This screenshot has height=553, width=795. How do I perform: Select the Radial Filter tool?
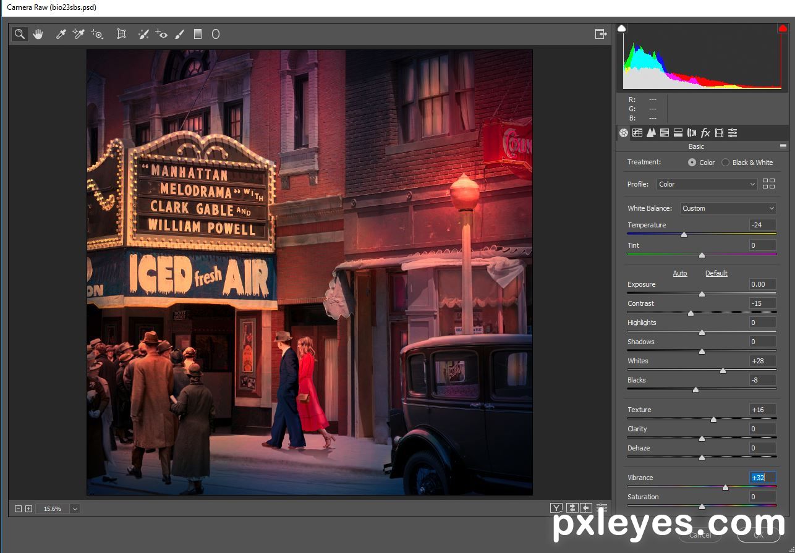pos(216,34)
